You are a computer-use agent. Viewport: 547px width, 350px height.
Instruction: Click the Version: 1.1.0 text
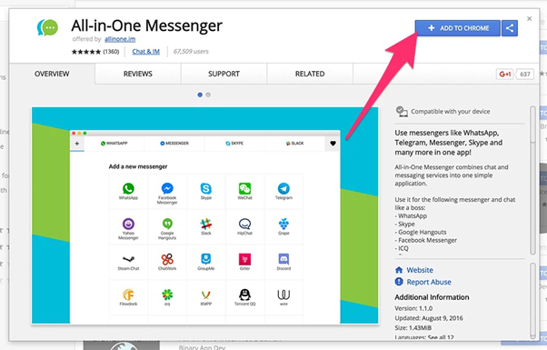413,308
